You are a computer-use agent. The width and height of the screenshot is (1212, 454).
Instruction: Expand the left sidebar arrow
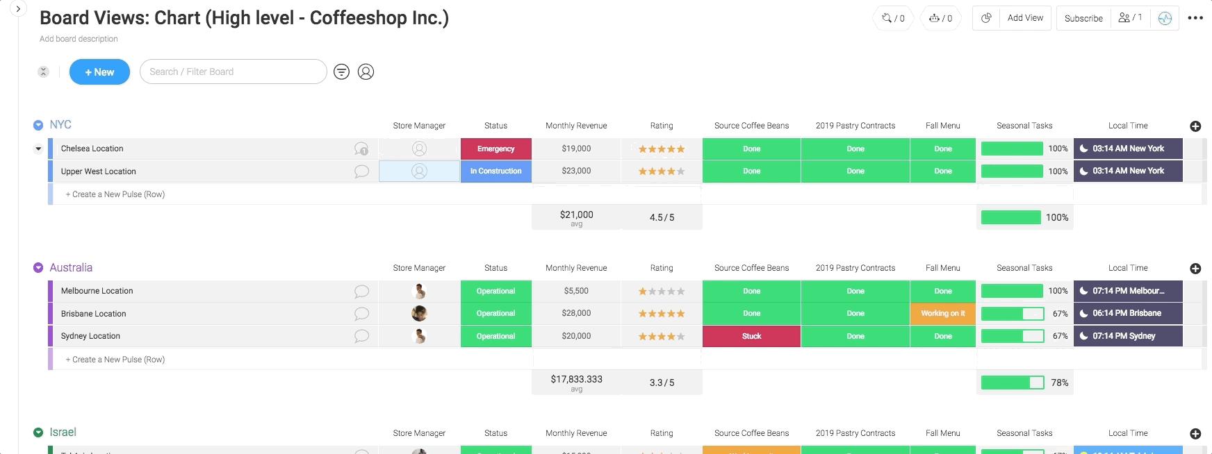click(x=17, y=9)
